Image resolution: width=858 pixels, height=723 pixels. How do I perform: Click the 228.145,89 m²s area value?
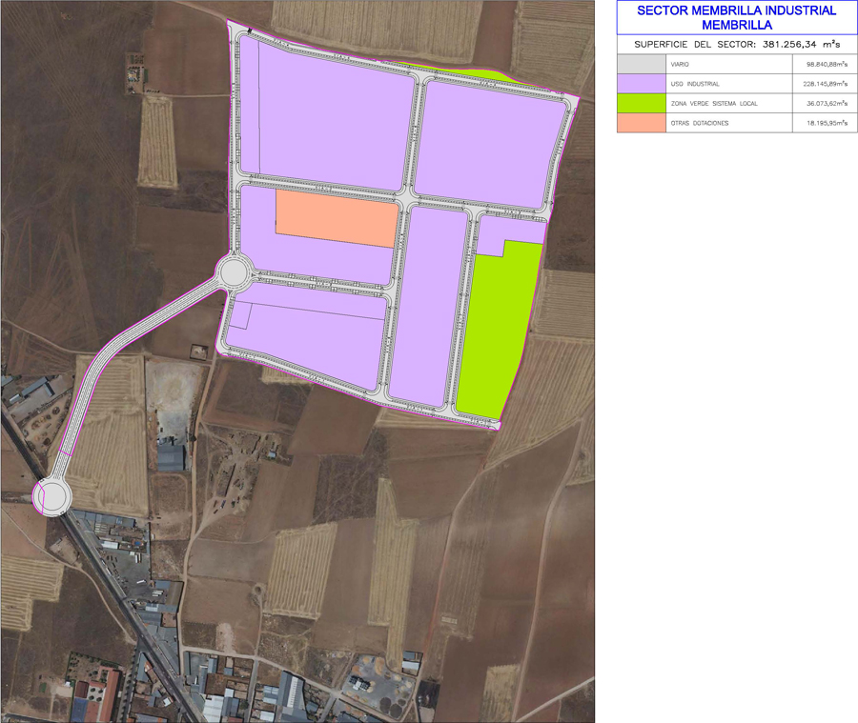(x=826, y=84)
